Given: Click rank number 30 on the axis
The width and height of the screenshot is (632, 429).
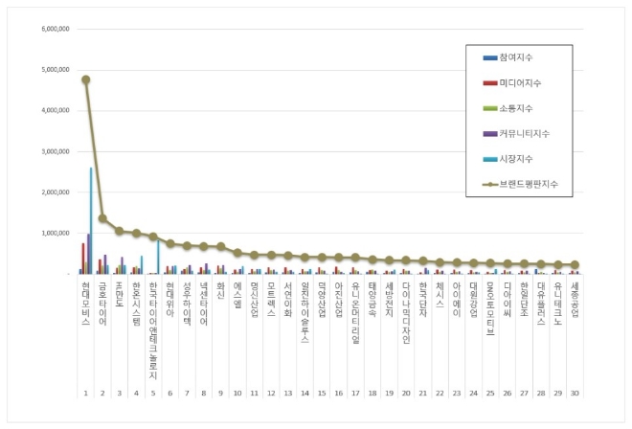Looking at the screenshot, I should tap(573, 393).
